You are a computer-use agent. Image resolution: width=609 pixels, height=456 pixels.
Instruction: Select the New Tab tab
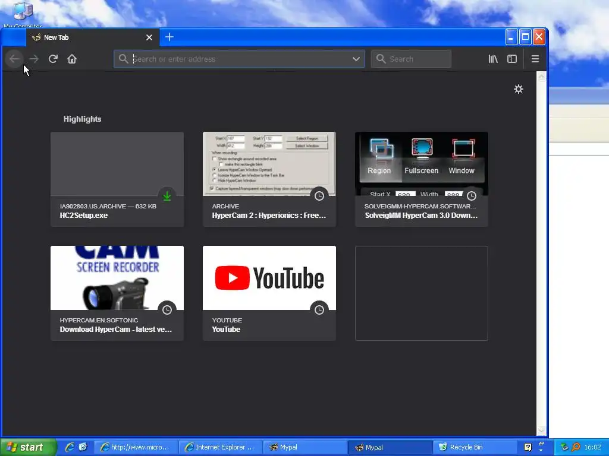coord(93,37)
